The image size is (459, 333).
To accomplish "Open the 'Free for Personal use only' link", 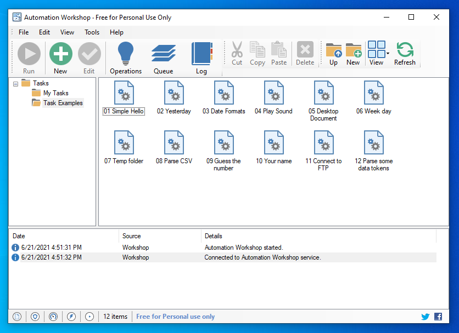I will click(175, 317).
